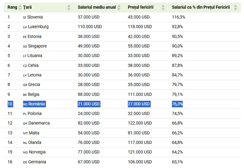Select the Belgia country cell
This screenshot has width=244, height=168.
31,94
